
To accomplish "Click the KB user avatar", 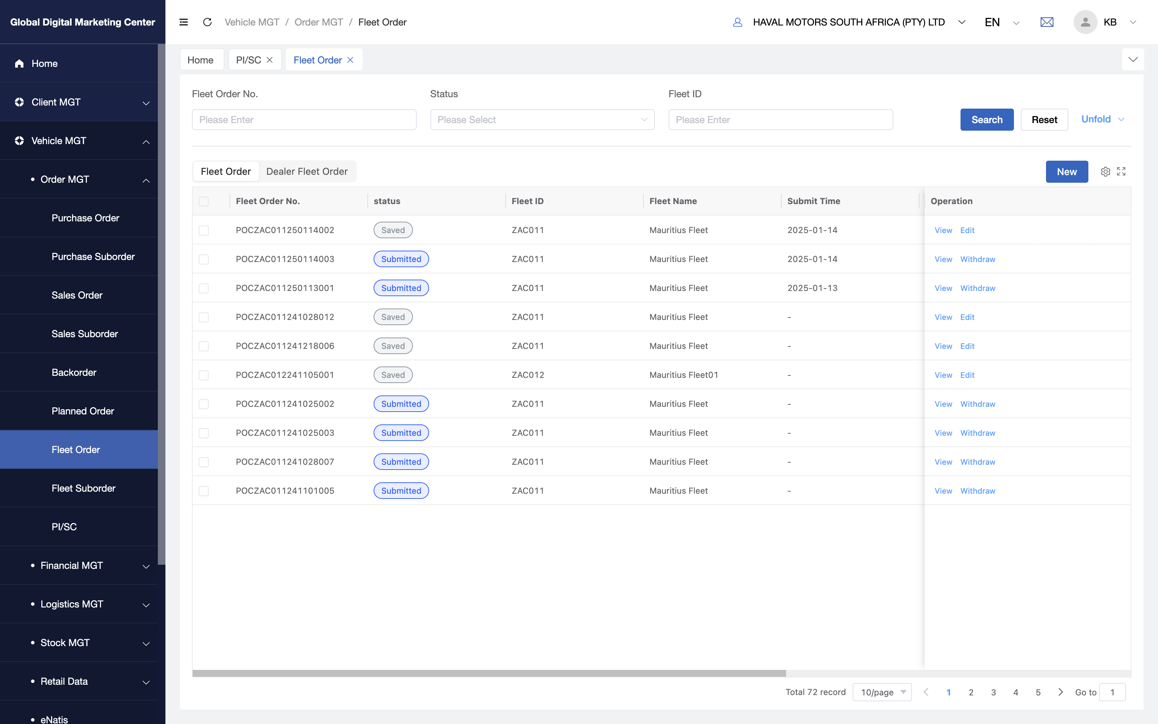I will [x=1085, y=22].
